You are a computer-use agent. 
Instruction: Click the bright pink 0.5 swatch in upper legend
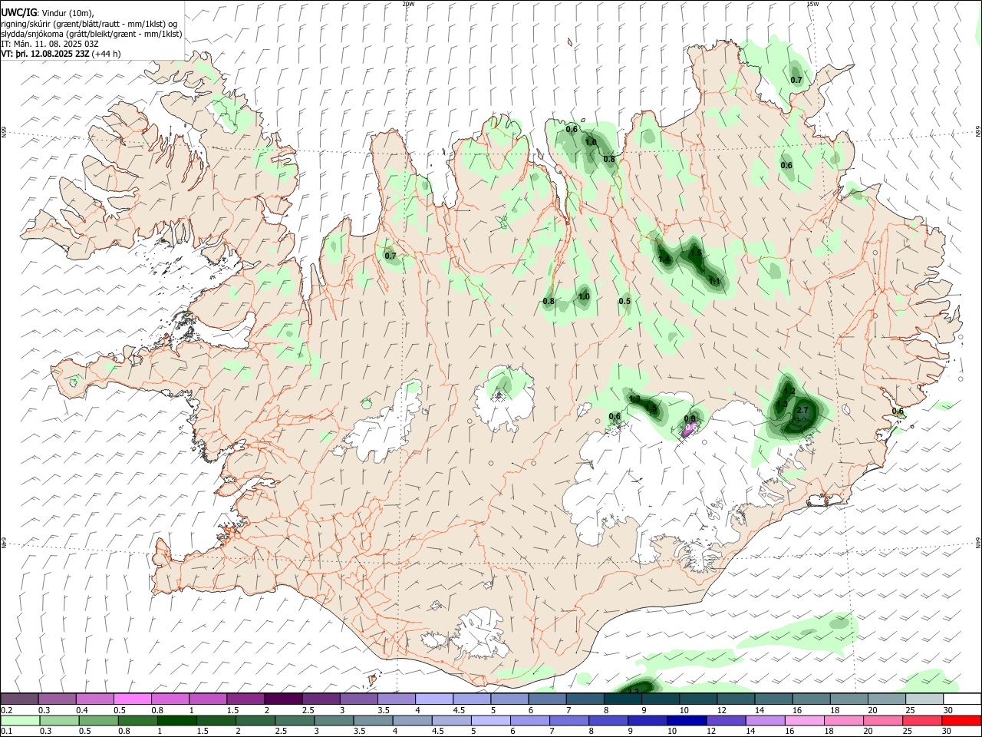coord(133,699)
